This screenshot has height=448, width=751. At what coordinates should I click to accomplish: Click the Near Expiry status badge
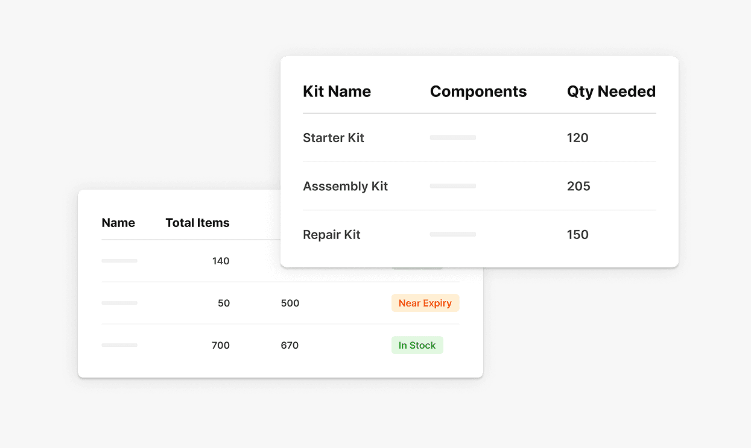pyautogui.click(x=425, y=303)
